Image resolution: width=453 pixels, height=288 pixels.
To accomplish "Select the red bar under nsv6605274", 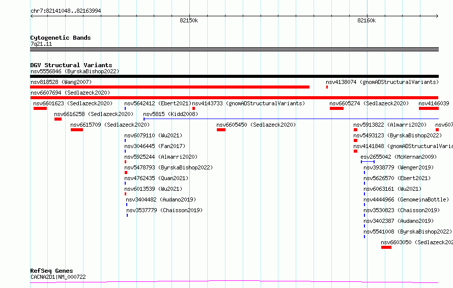I will 336,108.
